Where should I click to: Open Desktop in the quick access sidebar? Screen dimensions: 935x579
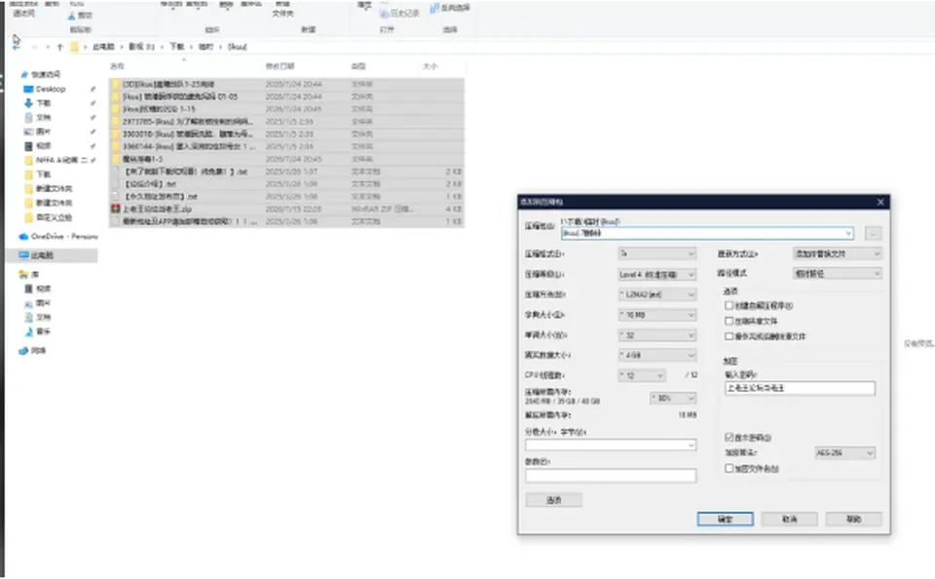50,89
